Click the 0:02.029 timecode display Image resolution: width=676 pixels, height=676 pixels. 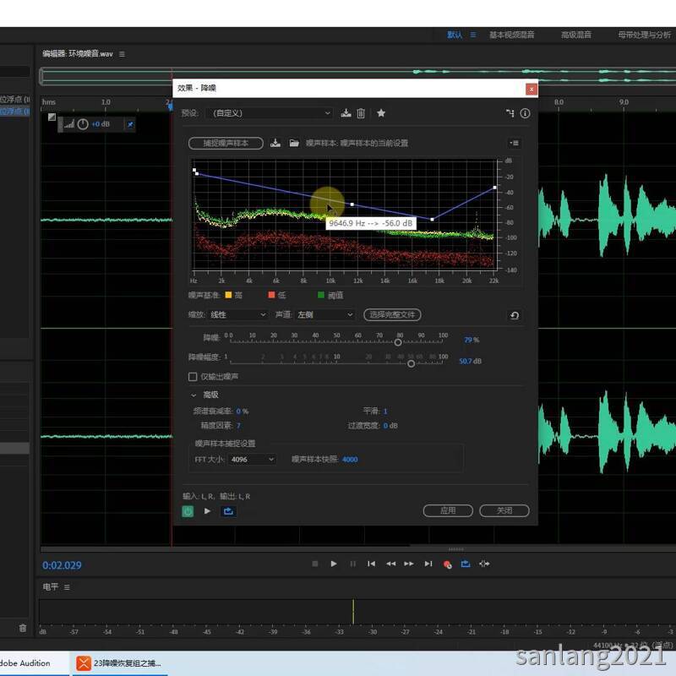(62, 565)
